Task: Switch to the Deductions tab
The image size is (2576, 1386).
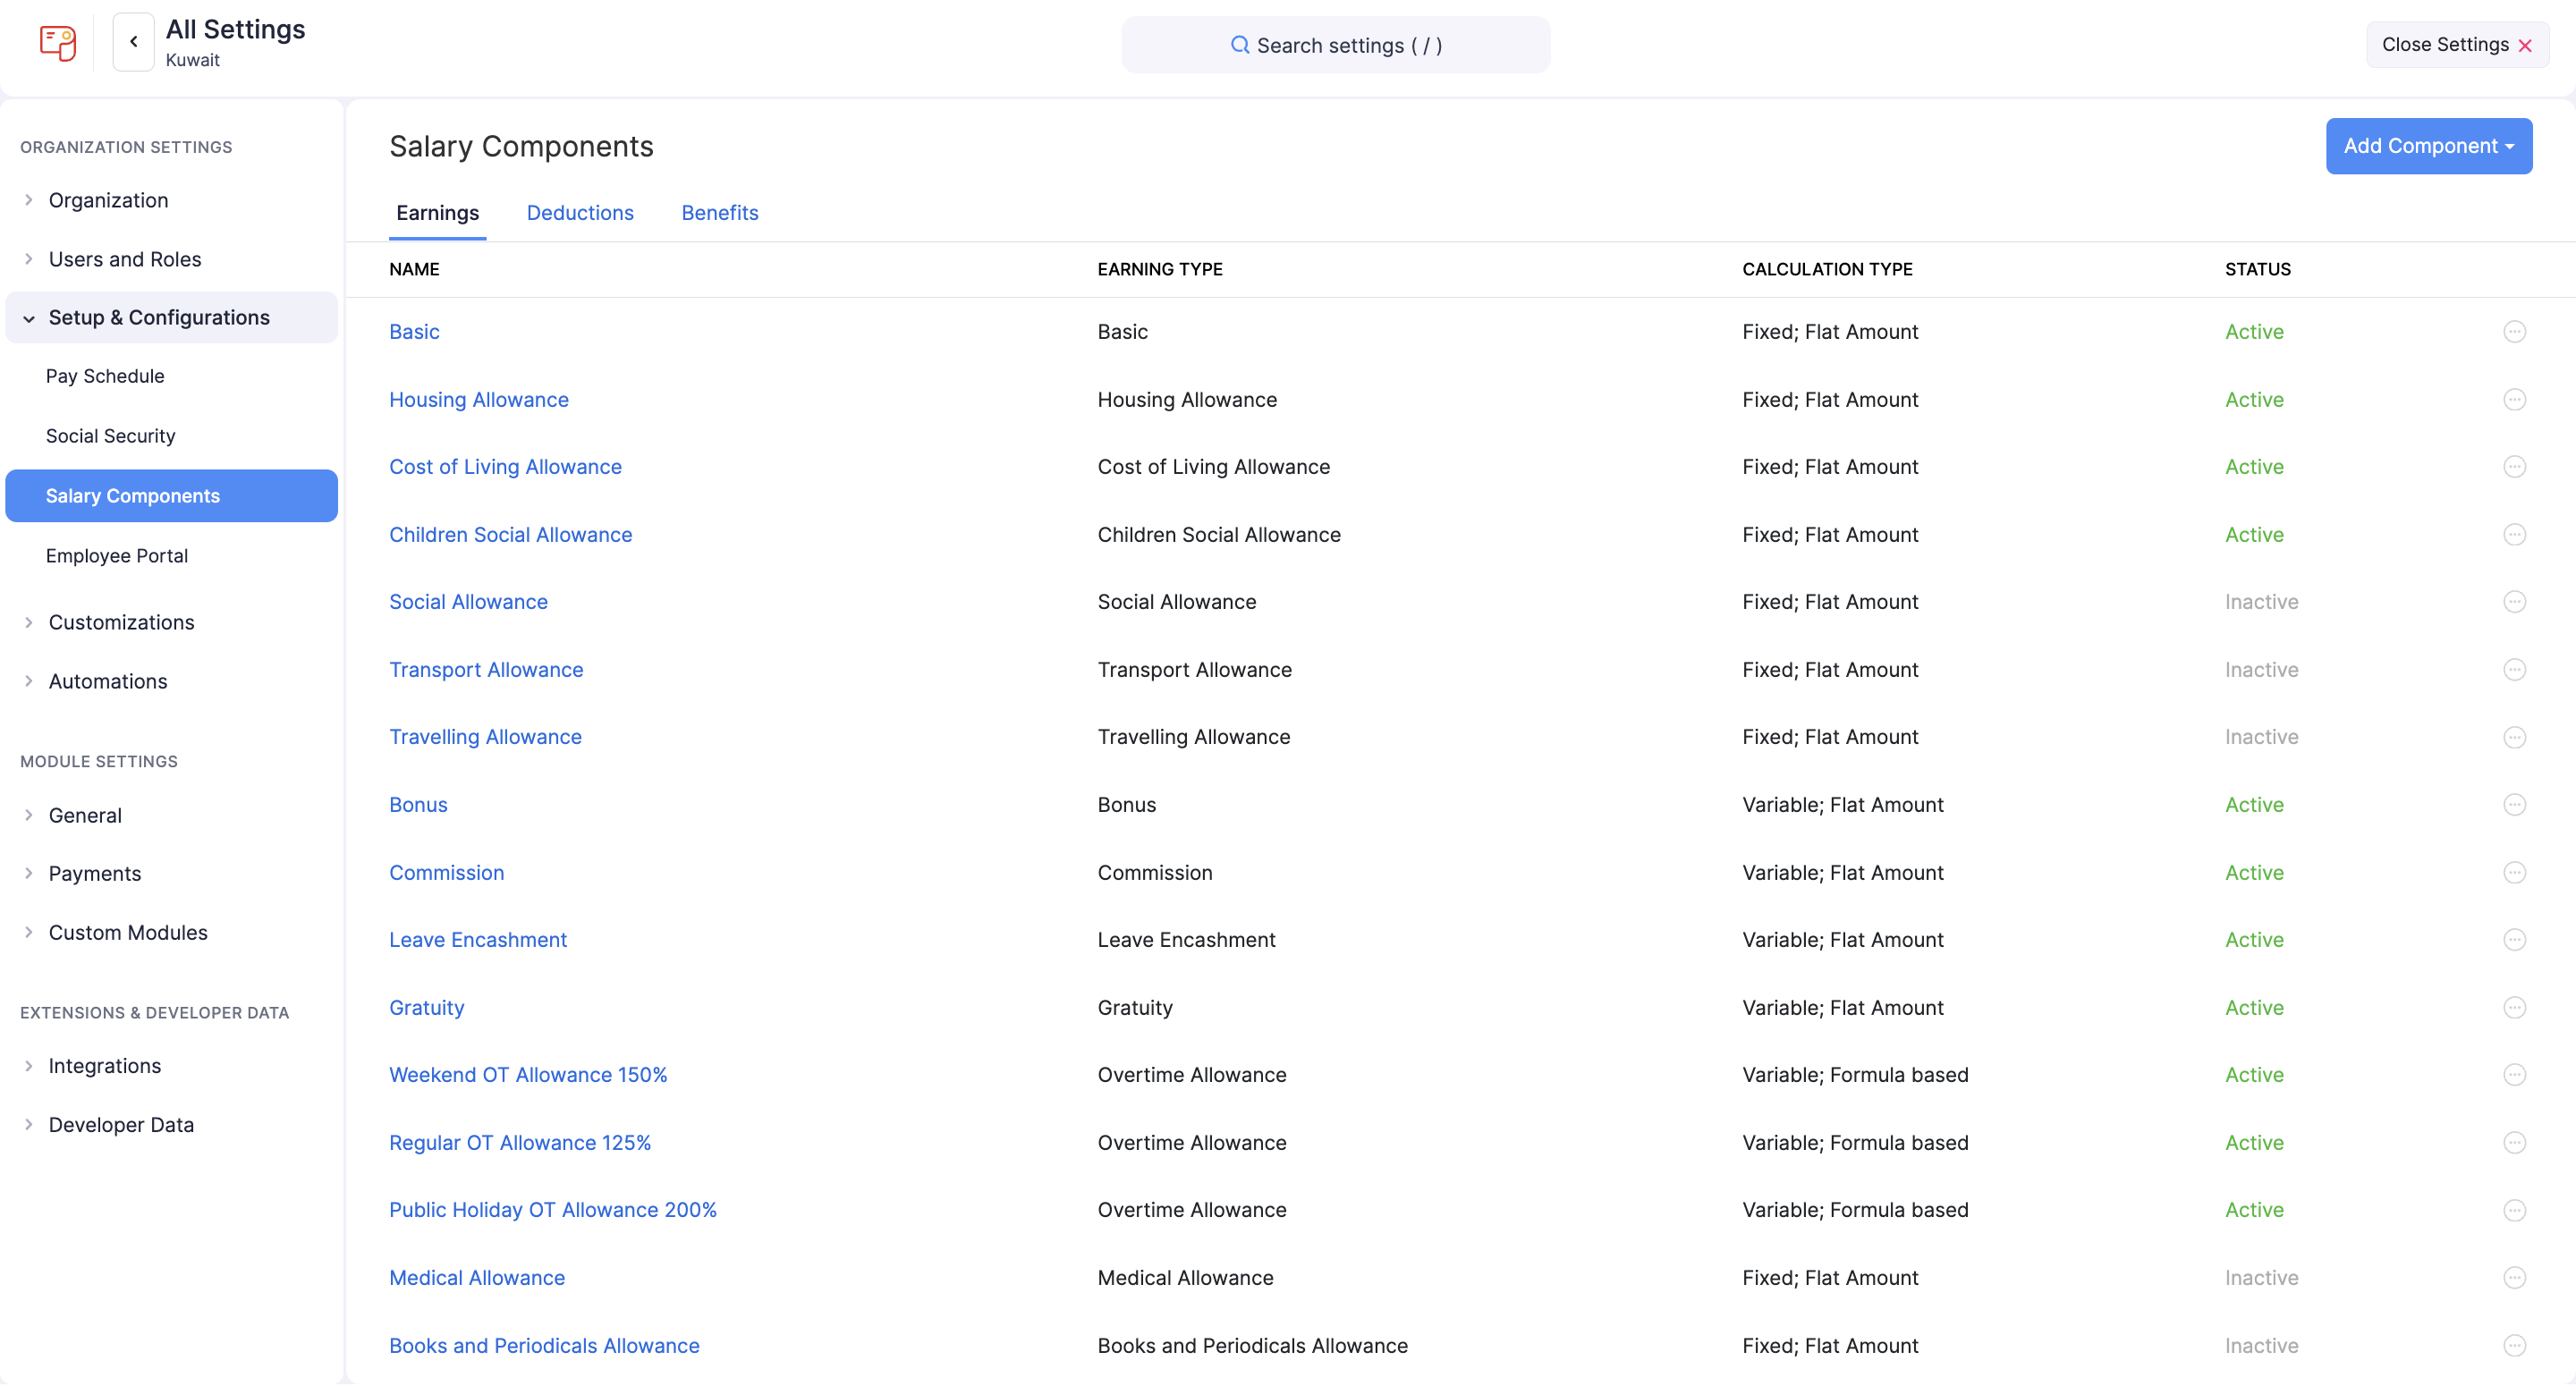Action: (580, 213)
